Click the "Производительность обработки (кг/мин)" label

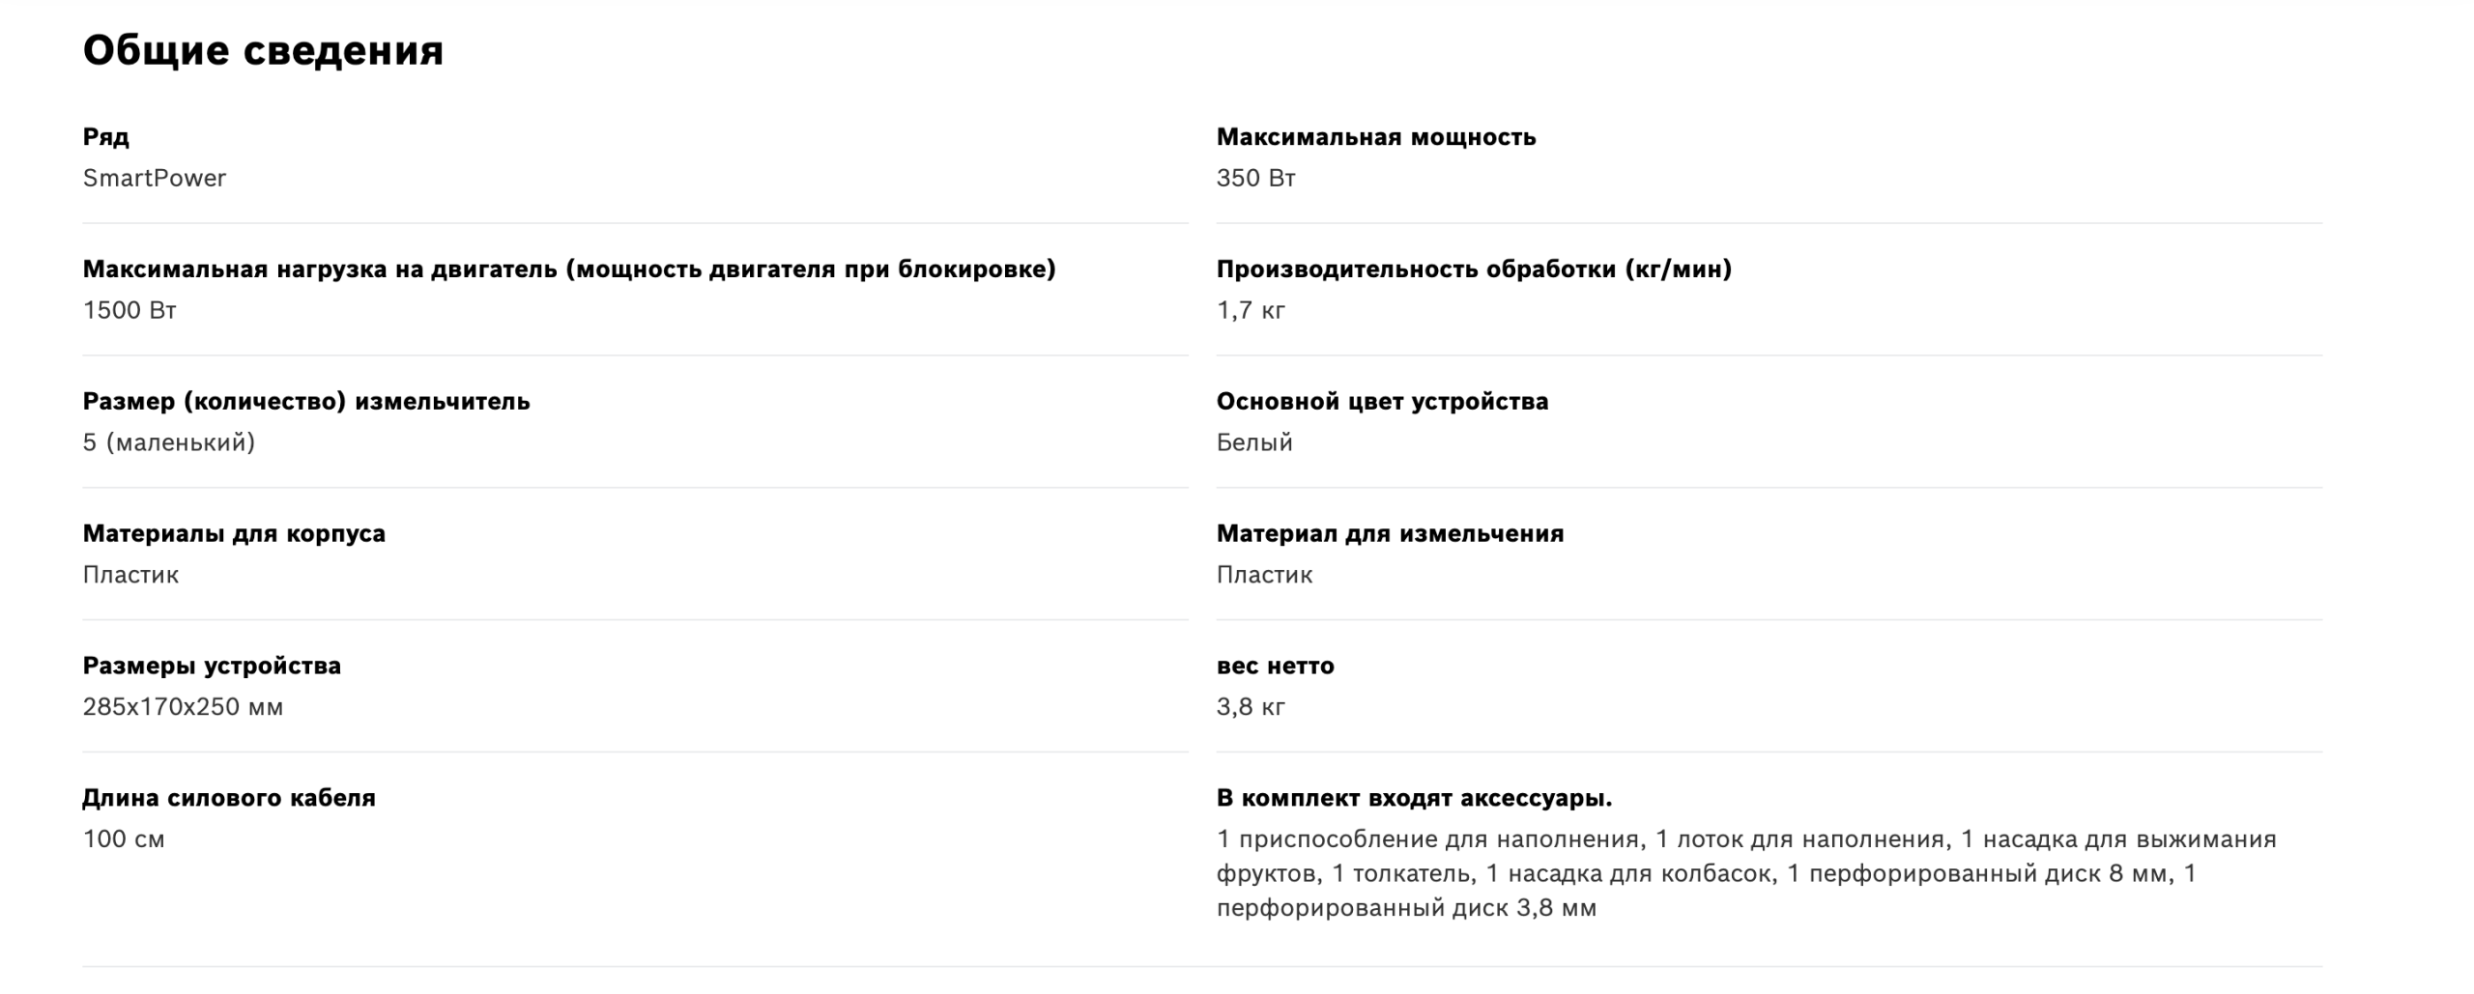tap(1474, 270)
